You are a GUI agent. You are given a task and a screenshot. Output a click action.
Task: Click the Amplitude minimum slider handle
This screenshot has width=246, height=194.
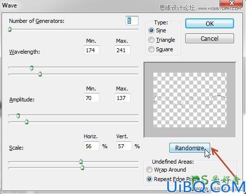coord(18,116)
